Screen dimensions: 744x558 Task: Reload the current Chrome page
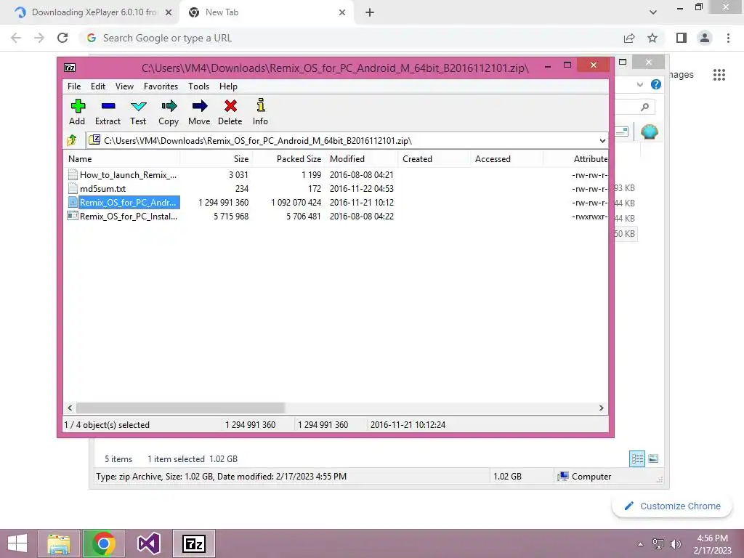[62, 38]
